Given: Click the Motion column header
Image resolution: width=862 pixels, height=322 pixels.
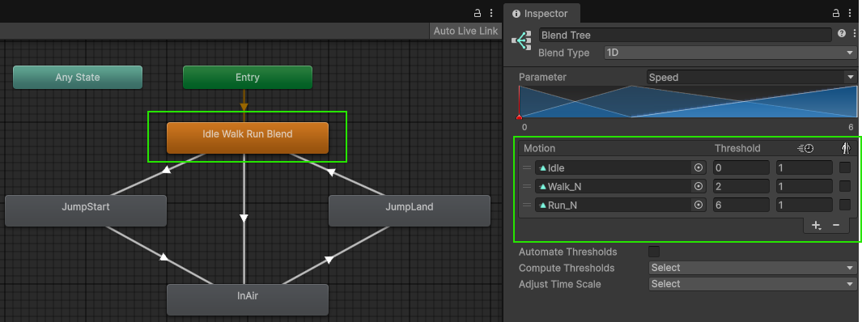Looking at the screenshot, I should (539, 148).
